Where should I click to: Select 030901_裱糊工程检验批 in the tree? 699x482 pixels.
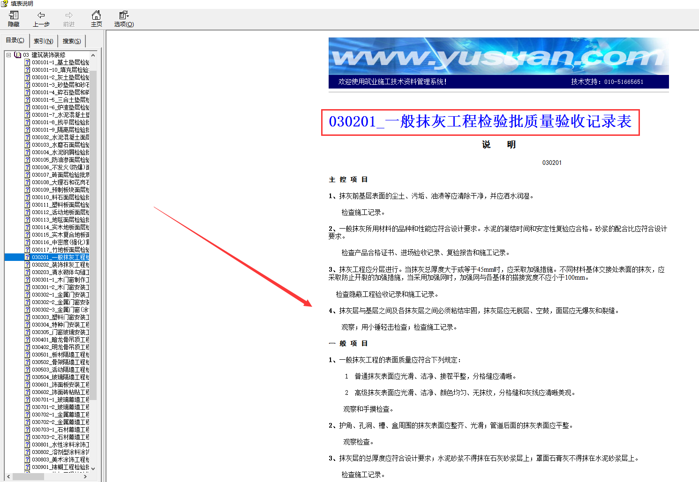(60, 467)
